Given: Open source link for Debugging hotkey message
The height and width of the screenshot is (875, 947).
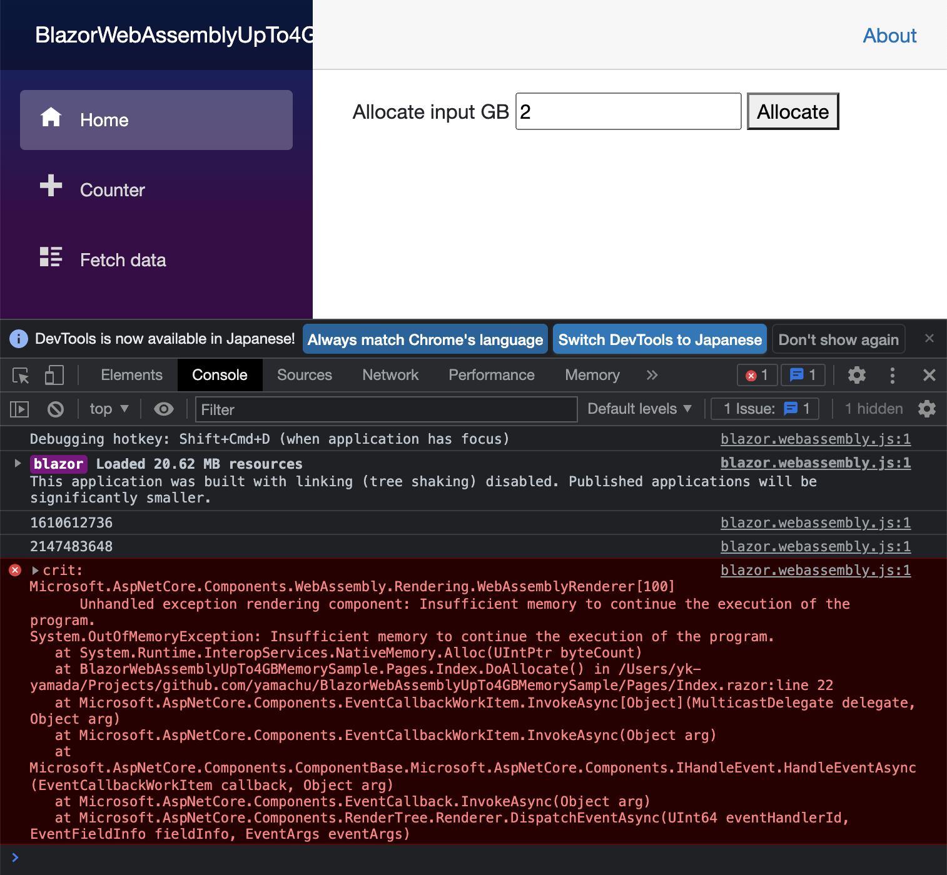Looking at the screenshot, I should click(815, 439).
